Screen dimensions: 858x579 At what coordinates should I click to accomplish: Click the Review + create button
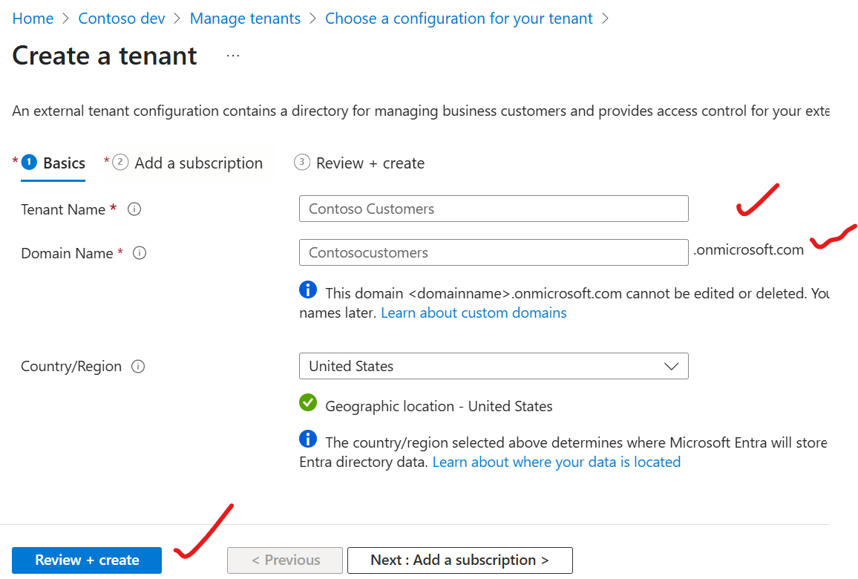point(86,560)
